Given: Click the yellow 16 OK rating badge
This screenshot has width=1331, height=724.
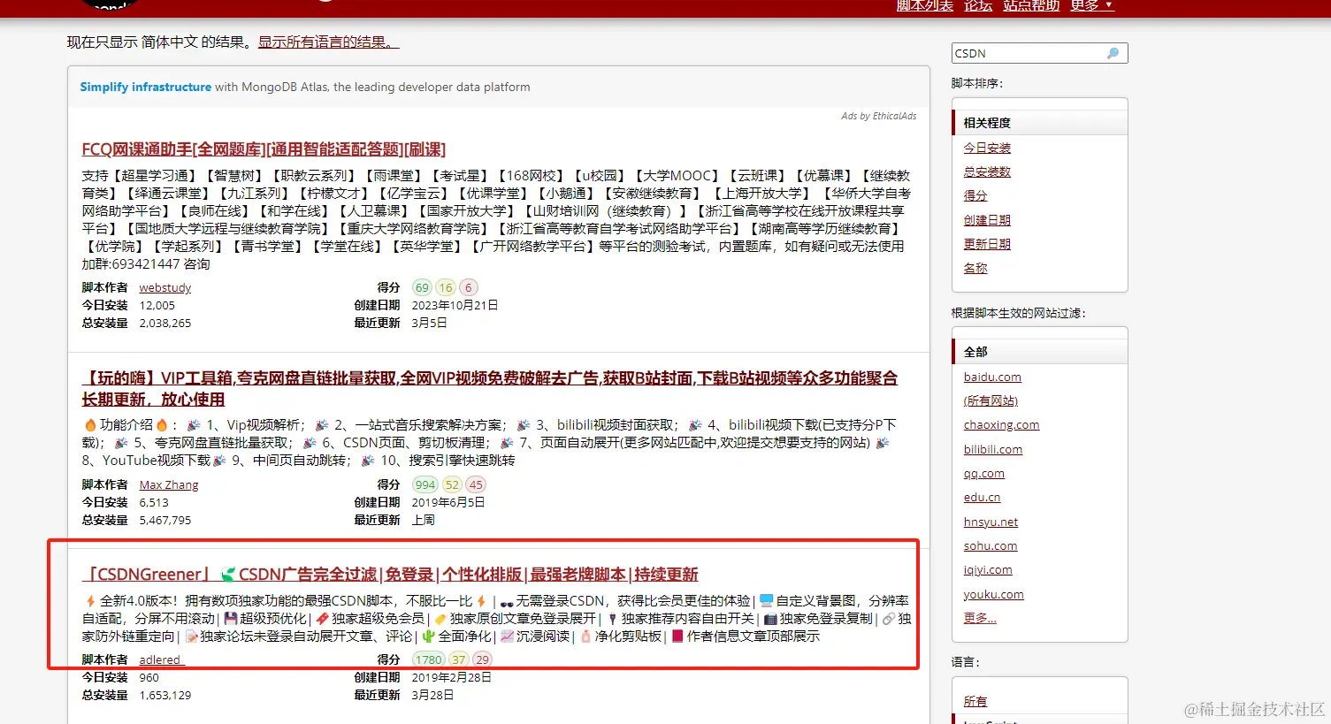Looking at the screenshot, I should pos(446,287).
